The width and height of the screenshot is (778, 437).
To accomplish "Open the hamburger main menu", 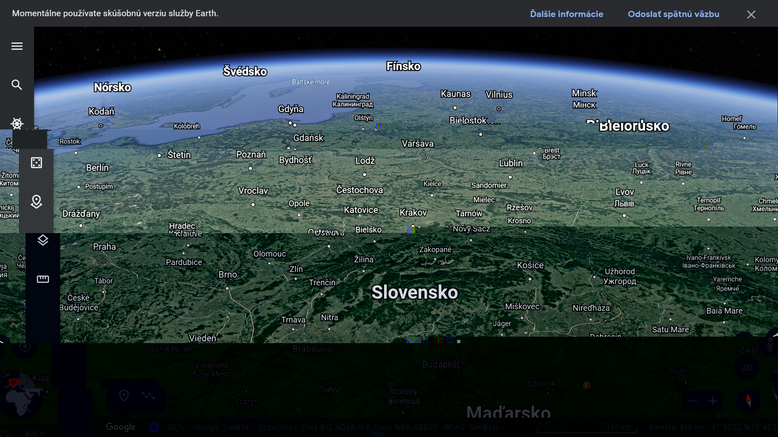I will [17, 46].
